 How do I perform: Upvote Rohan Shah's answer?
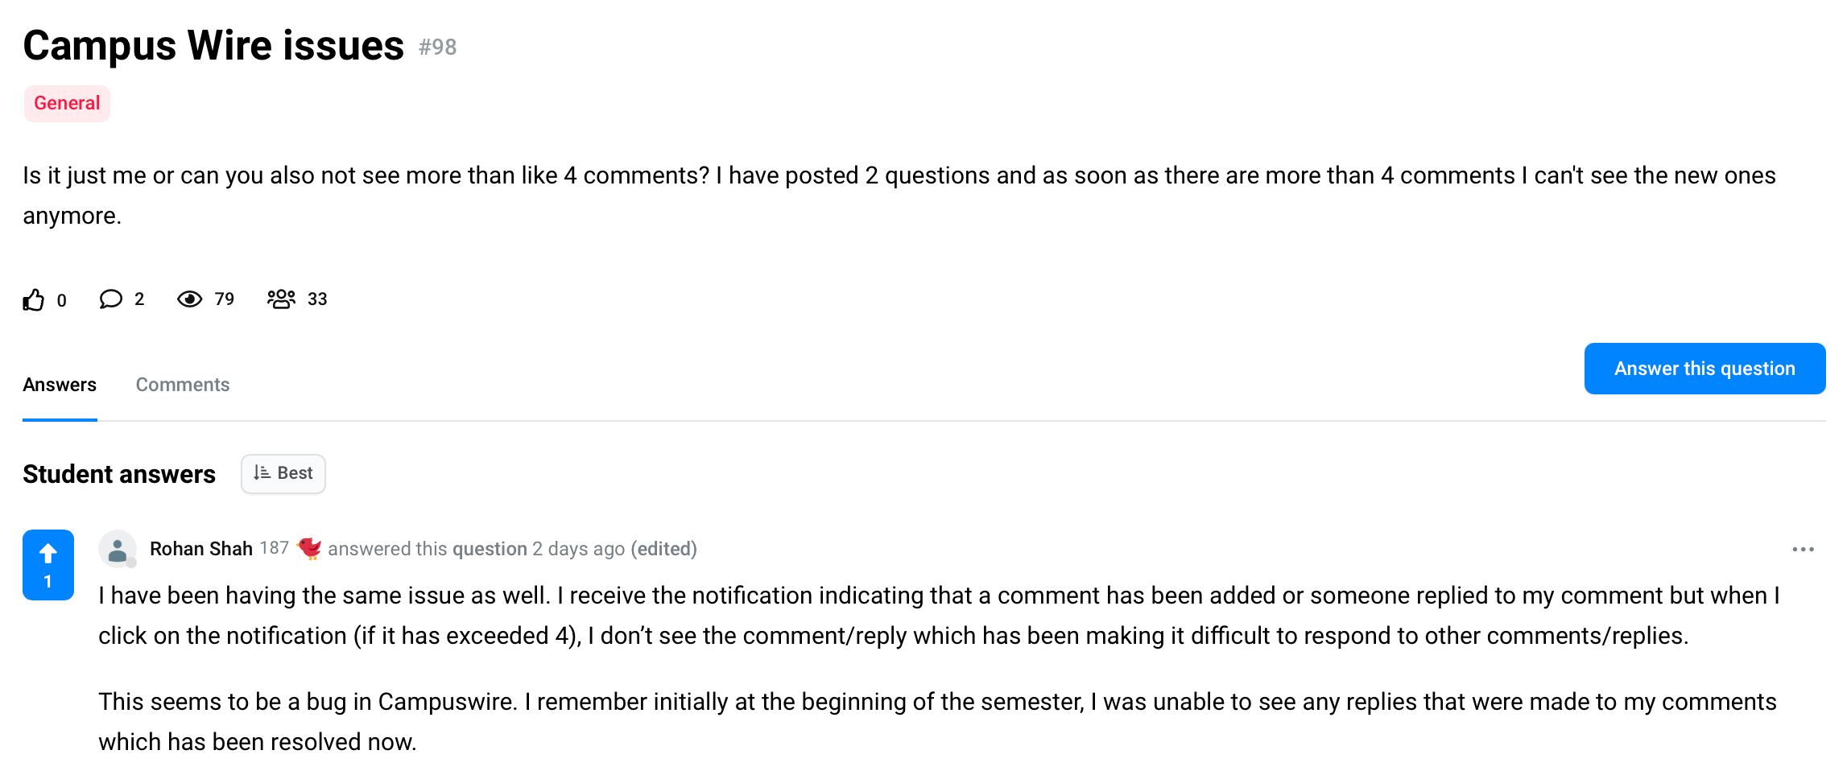pyautogui.click(x=48, y=565)
